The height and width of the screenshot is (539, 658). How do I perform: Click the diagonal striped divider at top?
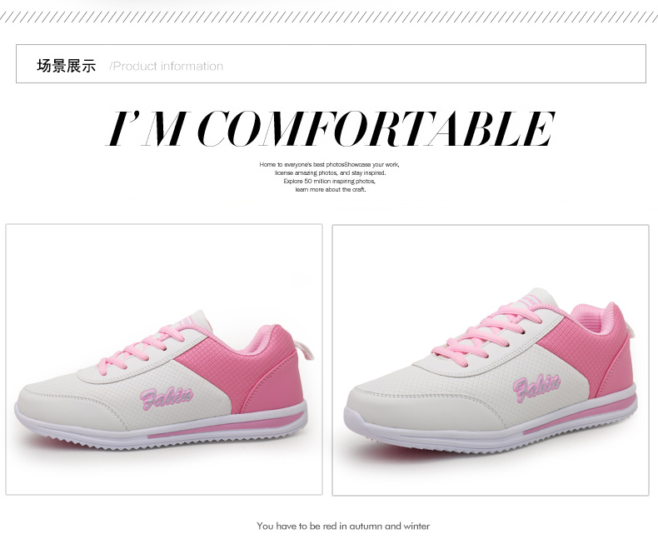pyautogui.click(x=329, y=17)
